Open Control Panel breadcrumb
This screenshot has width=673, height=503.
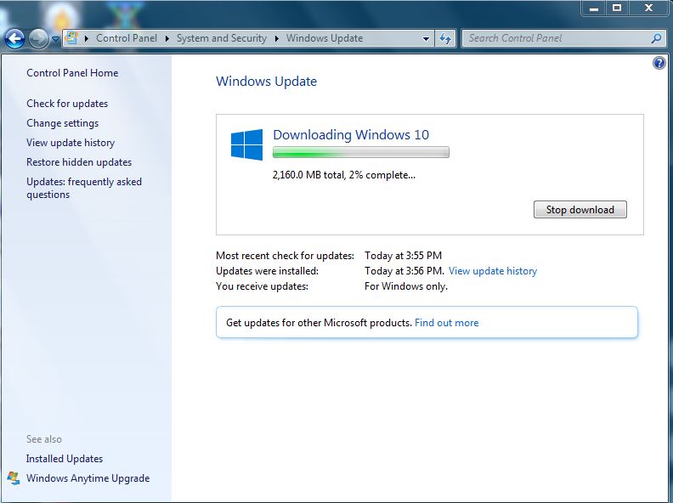point(127,38)
